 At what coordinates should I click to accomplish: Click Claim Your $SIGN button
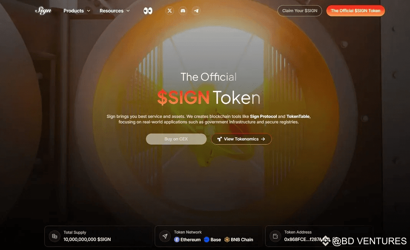click(300, 11)
